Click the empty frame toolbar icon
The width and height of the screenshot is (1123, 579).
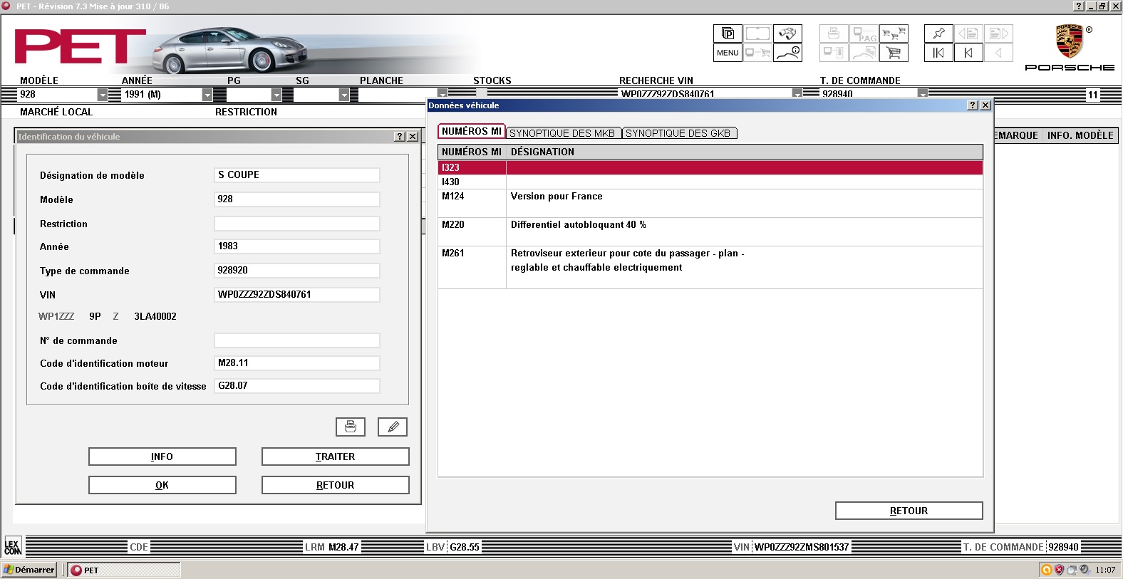pos(757,33)
